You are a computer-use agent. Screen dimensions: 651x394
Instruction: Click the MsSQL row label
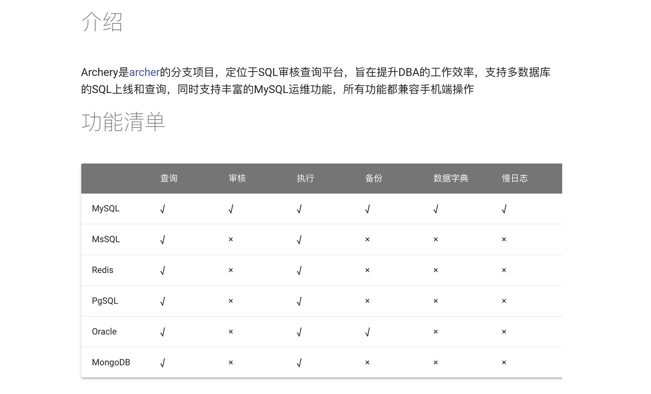click(x=105, y=239)
